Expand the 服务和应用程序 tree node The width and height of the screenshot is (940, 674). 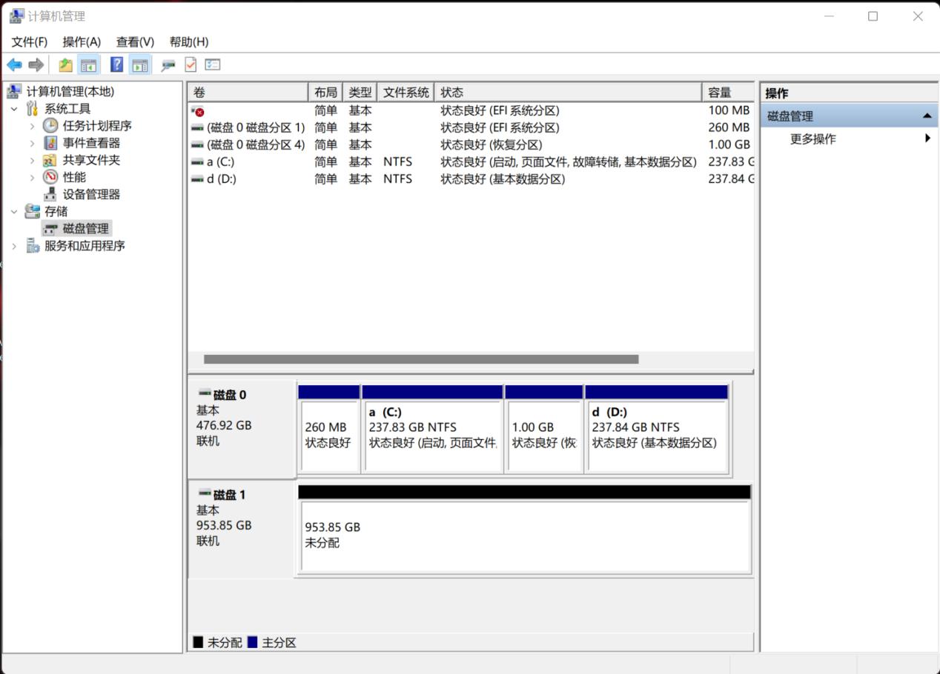point(14,245)
